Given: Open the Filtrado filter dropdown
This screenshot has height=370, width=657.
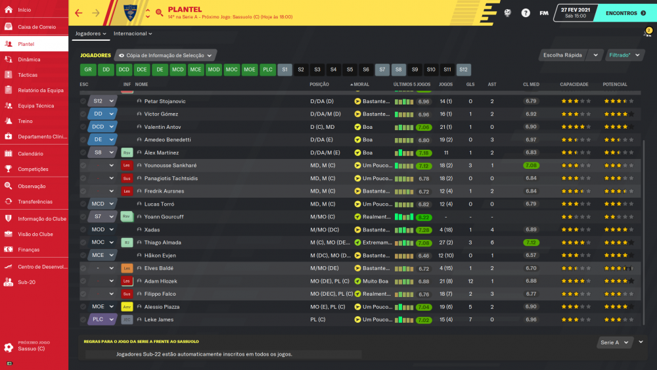Looking at the screenshot, I should click(624, 55).
